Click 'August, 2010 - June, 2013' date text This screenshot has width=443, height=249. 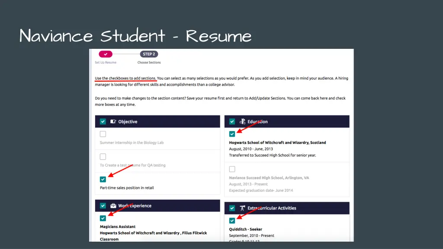click(x=251, y=149)
